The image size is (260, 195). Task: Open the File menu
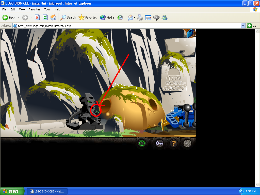[5, 9]
